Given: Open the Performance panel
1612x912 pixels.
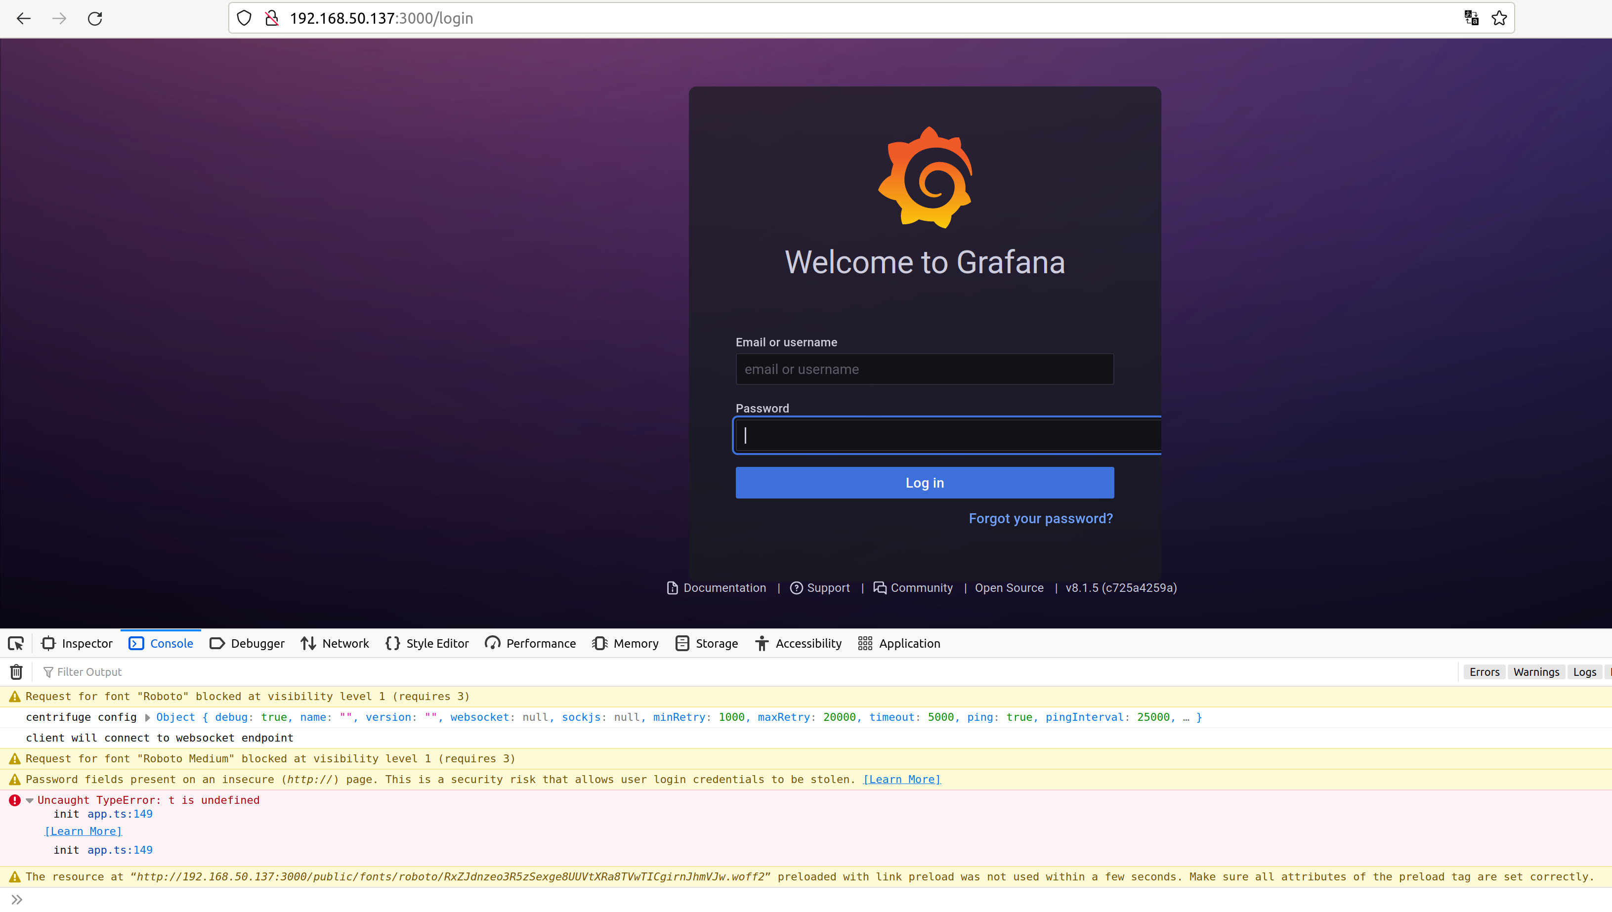Looking at the screenshot, I should (530, 643).
